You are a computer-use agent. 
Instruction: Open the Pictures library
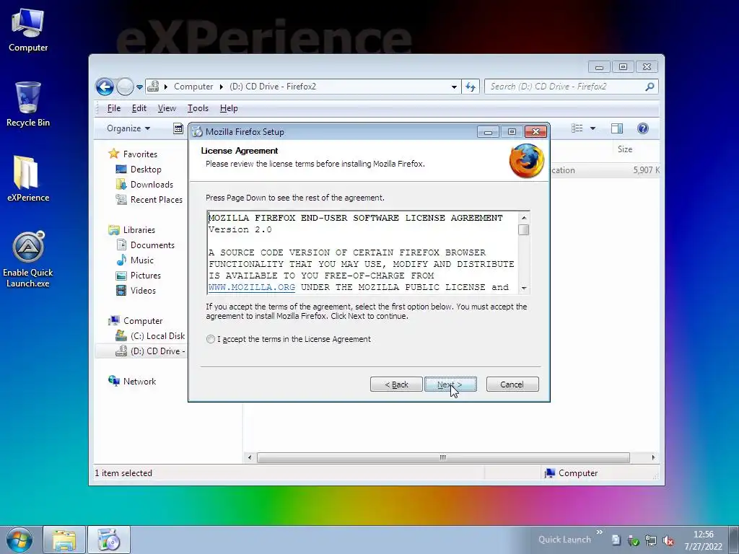coord(145,275)
